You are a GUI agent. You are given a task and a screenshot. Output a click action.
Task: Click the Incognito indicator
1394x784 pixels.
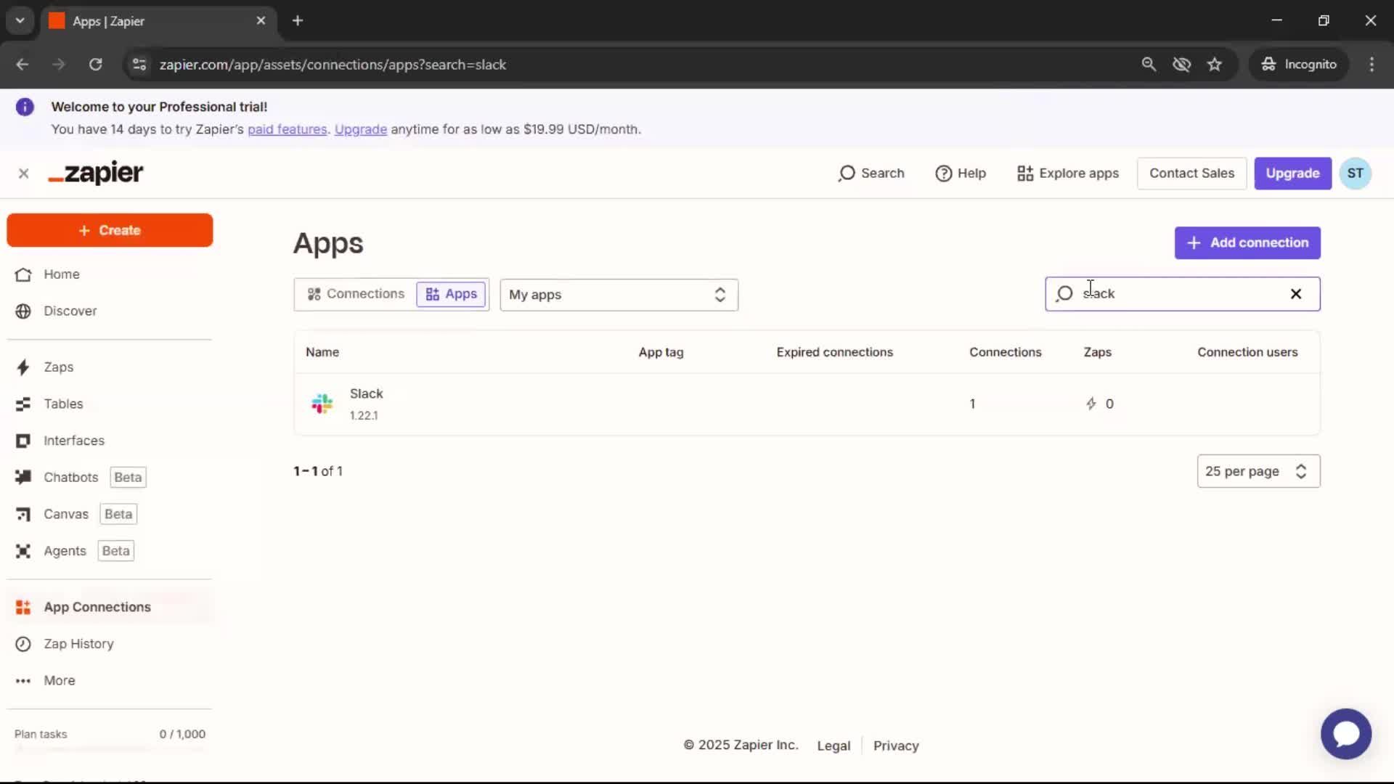[x=1299, y=65]
